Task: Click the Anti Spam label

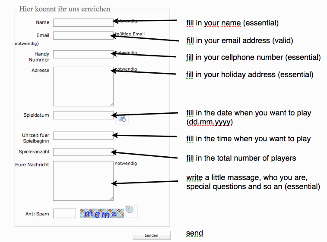Action: [37, 214]
